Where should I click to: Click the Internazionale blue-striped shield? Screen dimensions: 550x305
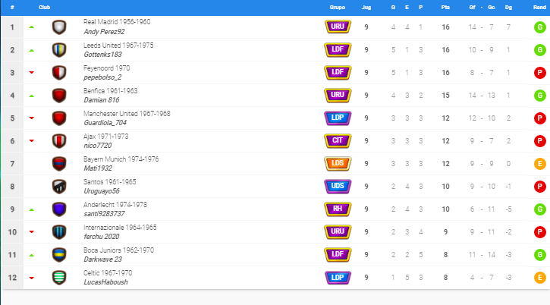pos(59,232)
